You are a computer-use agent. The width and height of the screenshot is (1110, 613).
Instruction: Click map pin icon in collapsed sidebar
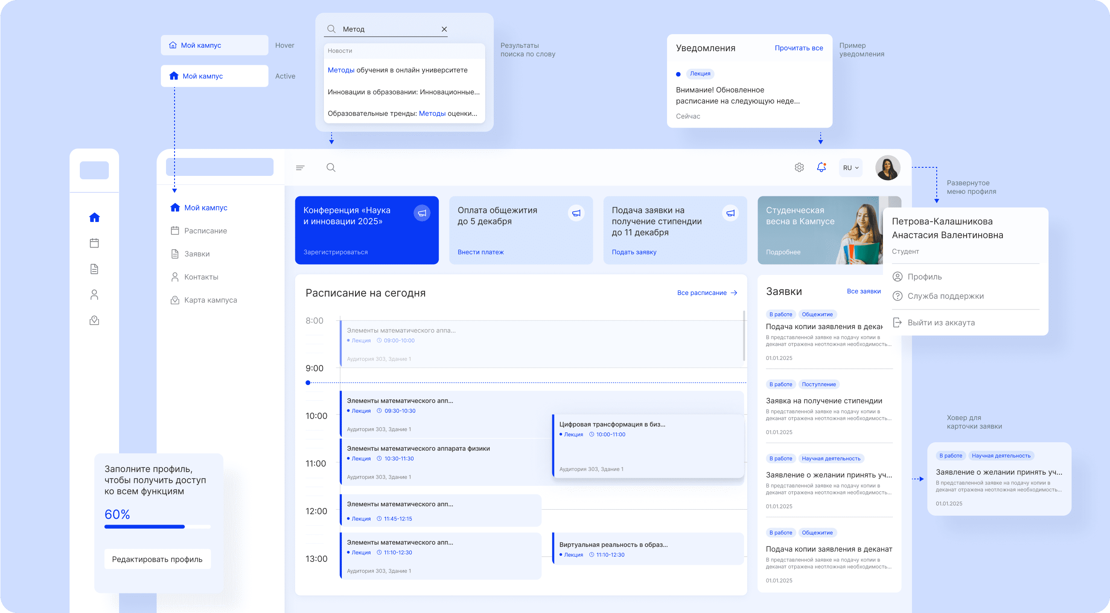tap(94, 321)
